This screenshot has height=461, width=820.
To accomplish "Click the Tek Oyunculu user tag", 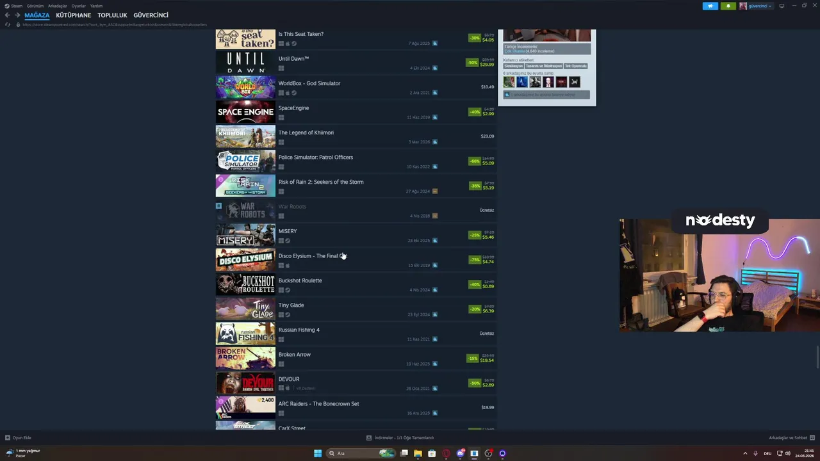I will pyautogui.click(x=575, y=66).
